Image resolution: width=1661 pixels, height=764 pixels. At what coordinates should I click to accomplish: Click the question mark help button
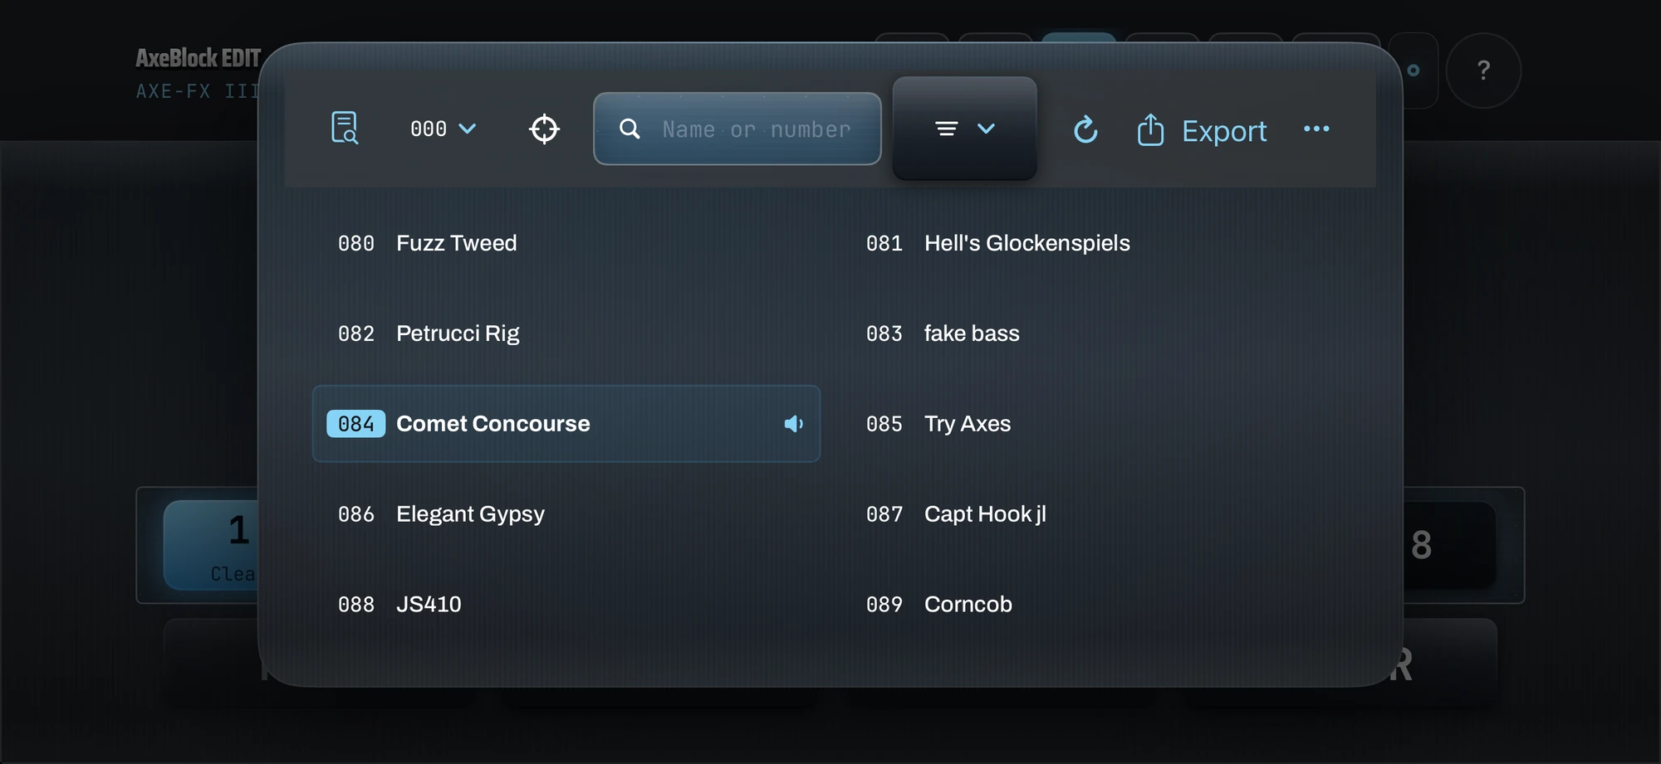tap(1483, 71)
